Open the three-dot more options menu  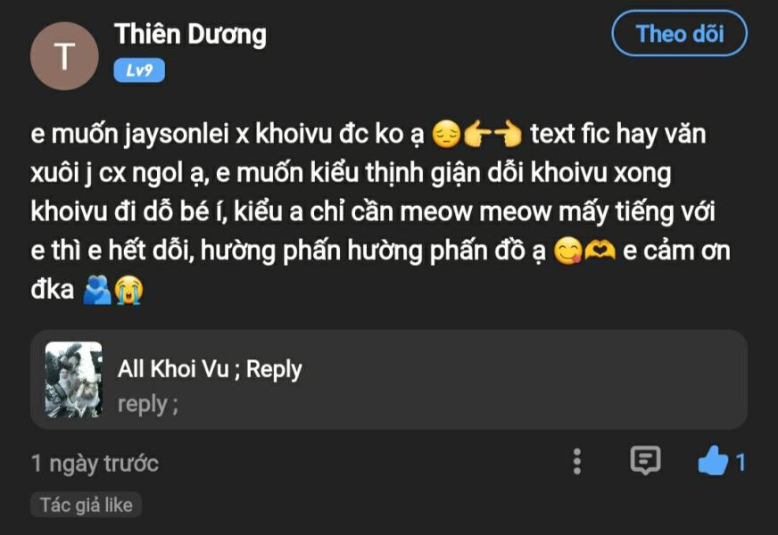tap(576, 462)
